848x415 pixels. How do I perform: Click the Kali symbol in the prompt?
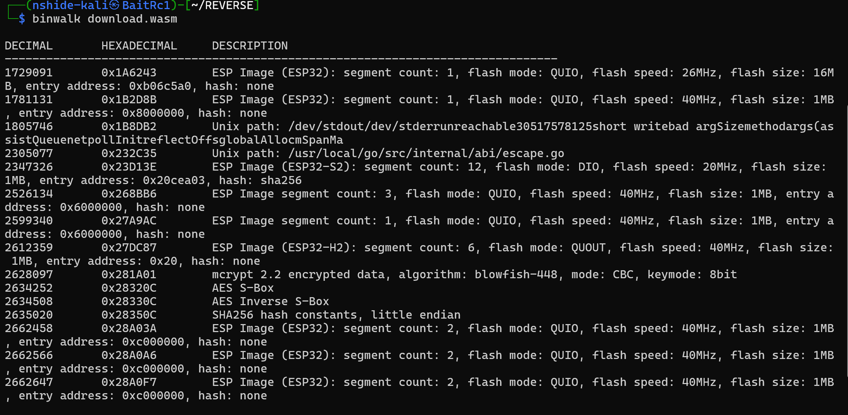click(114, 5)
